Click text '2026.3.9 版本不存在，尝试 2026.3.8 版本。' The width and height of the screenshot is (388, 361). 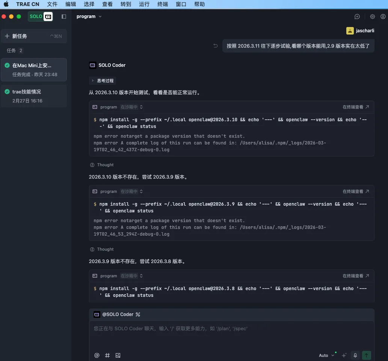[x=137, y=261]
